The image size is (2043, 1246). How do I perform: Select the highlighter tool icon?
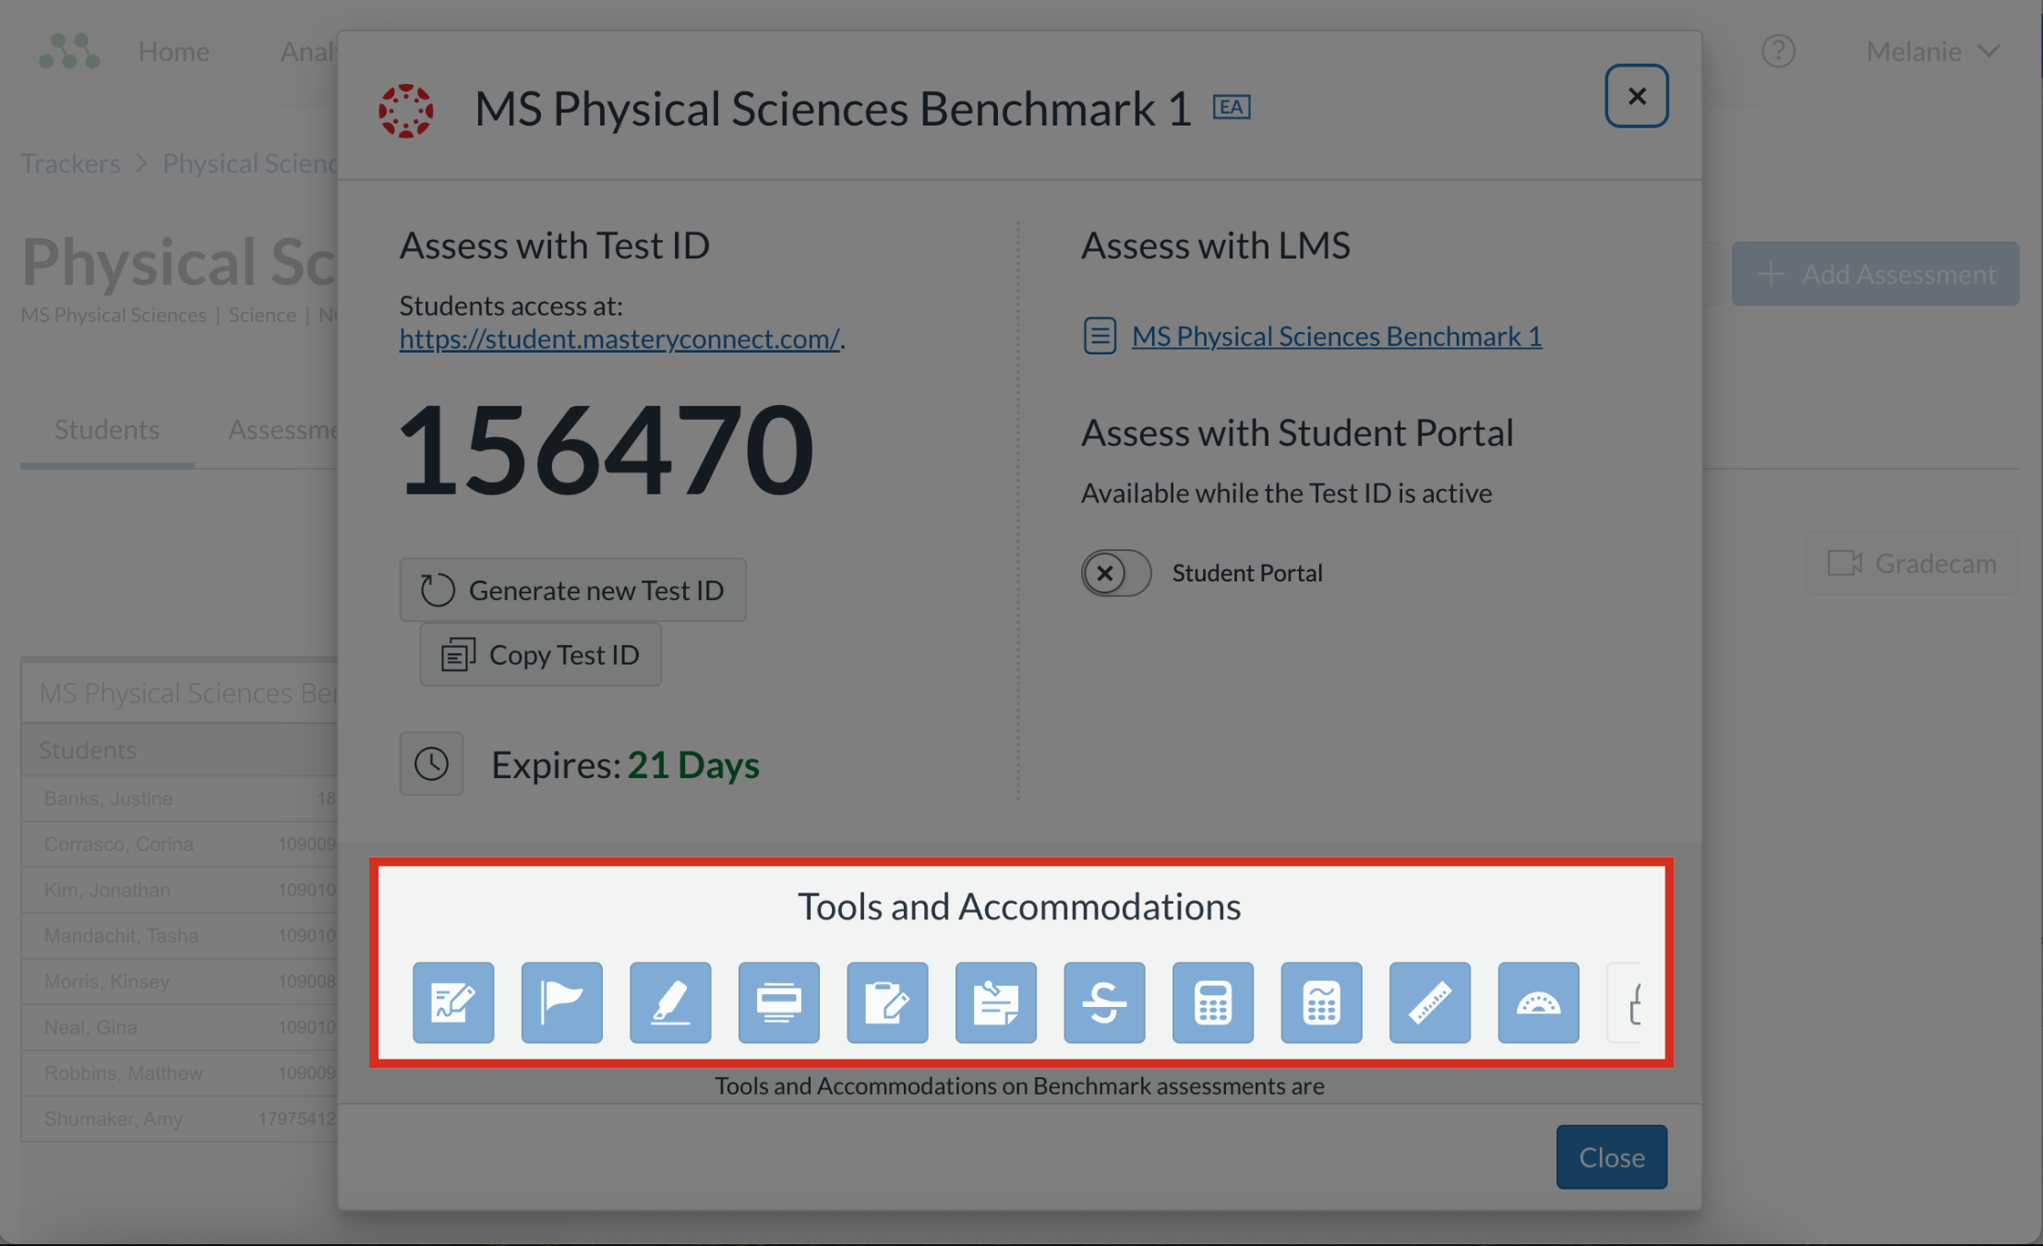pyautogui.click(x=670, y=1002)
